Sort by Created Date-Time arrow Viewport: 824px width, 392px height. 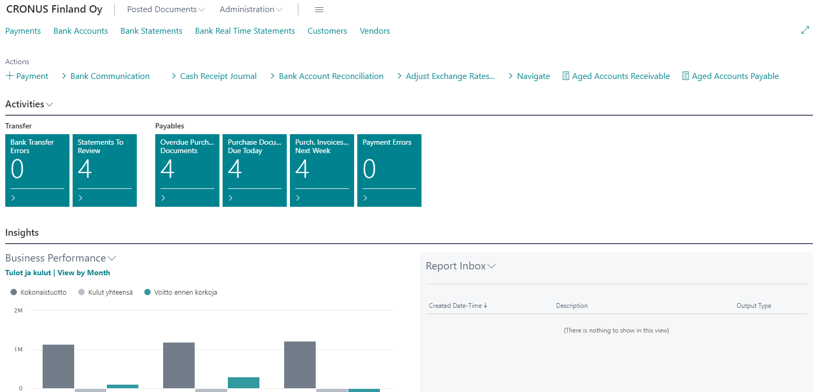pyautogui.click(x=485, y=305)
